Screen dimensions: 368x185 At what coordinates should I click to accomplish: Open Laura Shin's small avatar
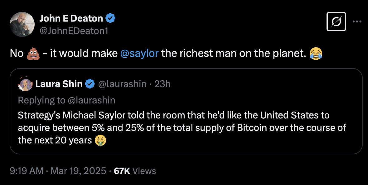point(26,84)
